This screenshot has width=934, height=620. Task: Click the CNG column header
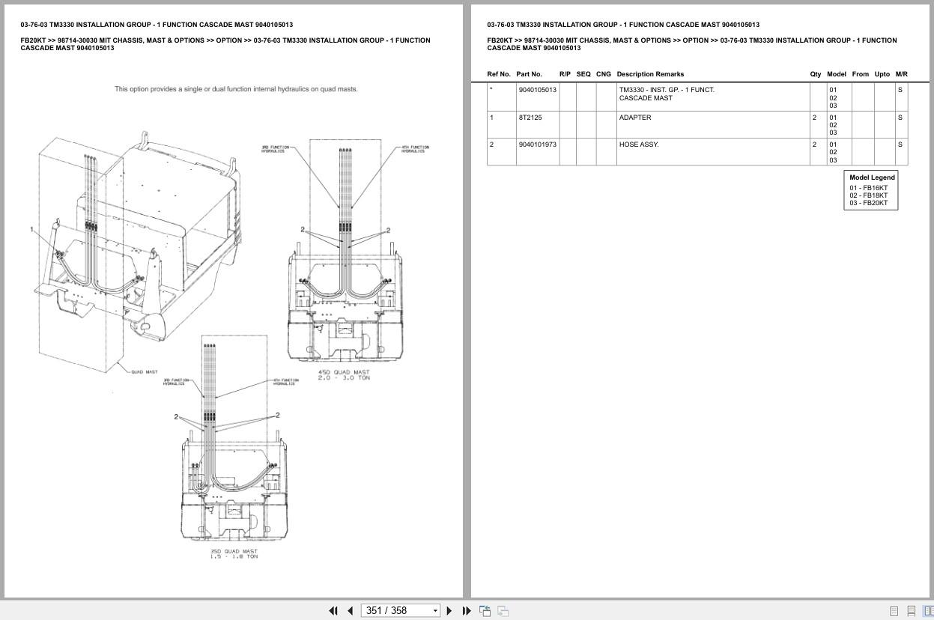pos(604,74)
